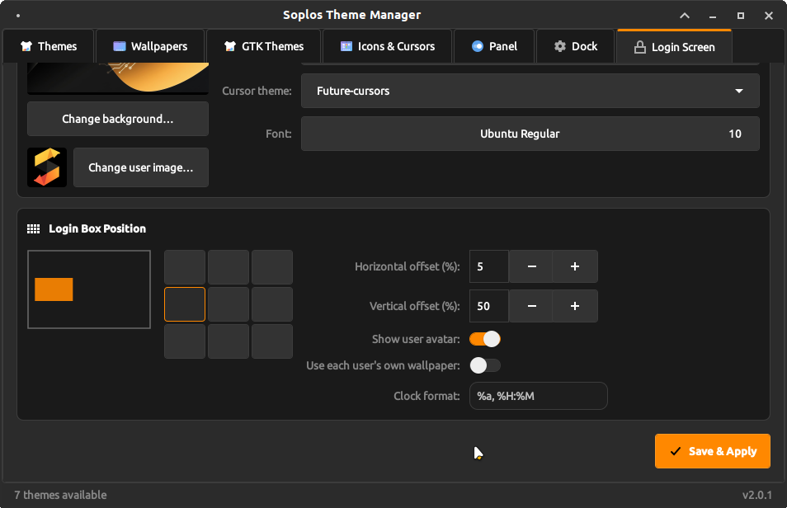Maximize the Soplos Theme Manager window
This screenshot has width=787, height=508.
click(x=740, y=16)
